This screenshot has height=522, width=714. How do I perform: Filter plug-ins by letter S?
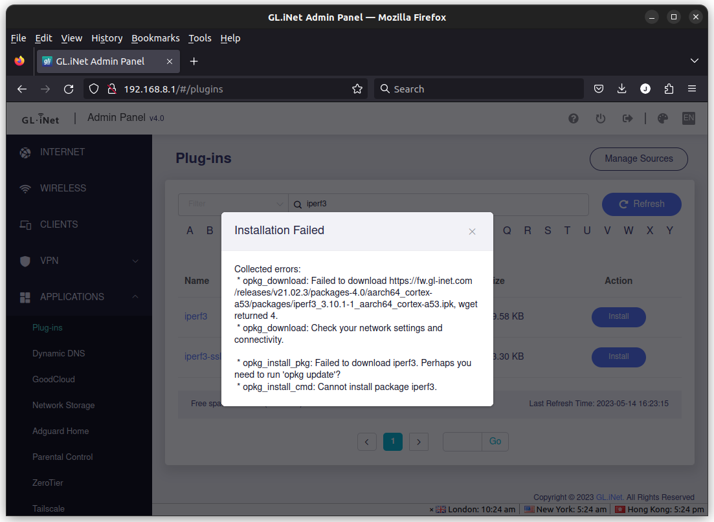coord(548,231)
